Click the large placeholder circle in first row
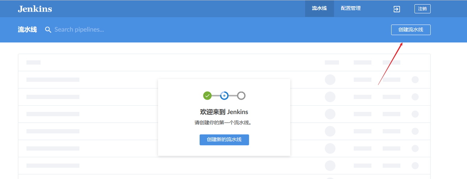Viewport: 467px width, 179px height. click(330, 80)
